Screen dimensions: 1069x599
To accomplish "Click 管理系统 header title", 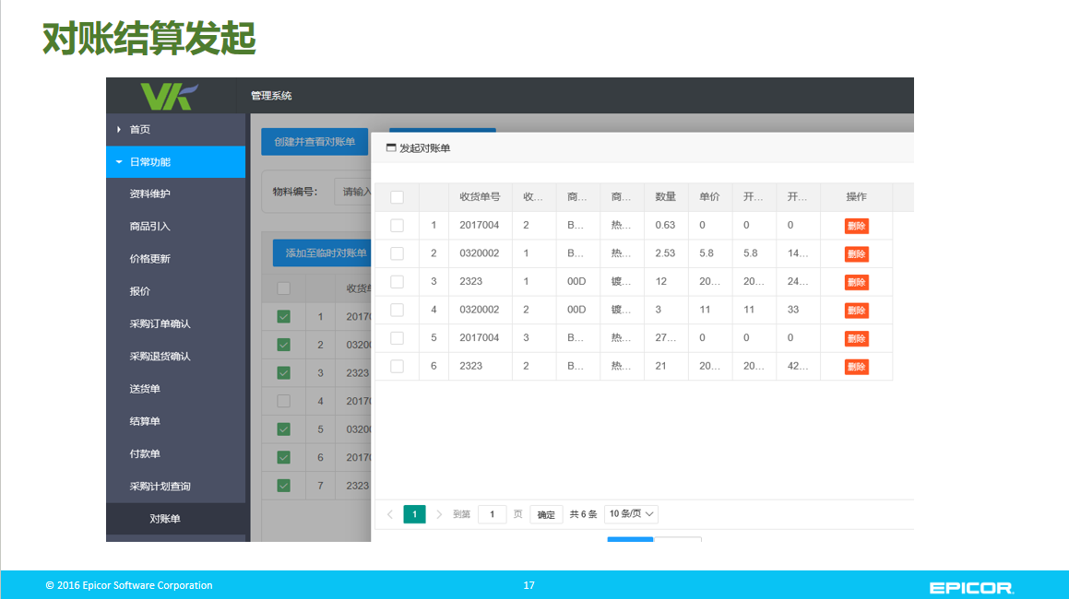I will pos(271,96).
